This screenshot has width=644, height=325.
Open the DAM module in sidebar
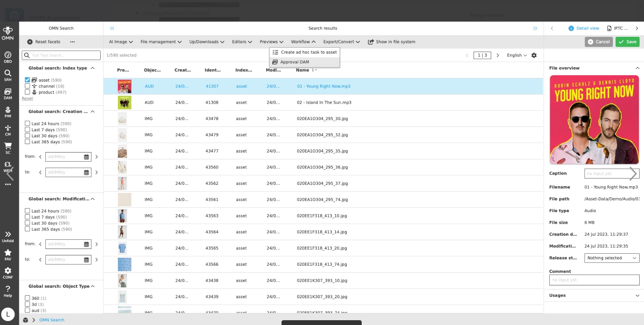(8, 94)
